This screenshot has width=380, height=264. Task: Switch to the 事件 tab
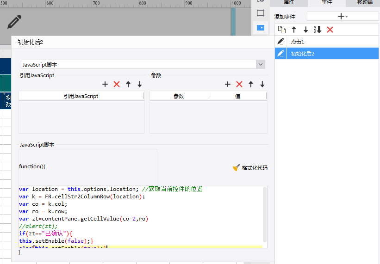[327, 2]
